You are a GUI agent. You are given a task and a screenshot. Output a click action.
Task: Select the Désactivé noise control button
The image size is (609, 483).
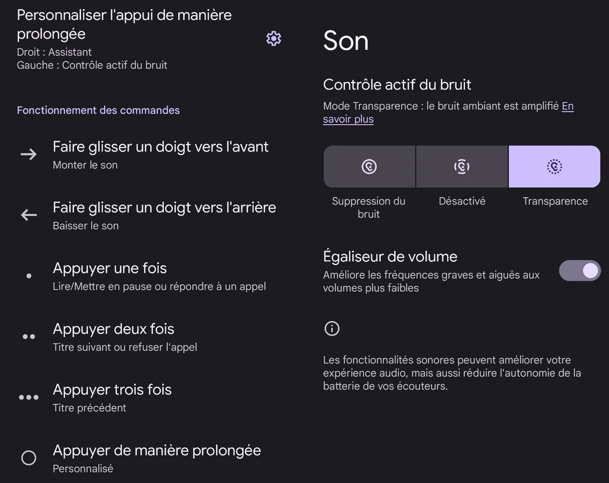462,166
